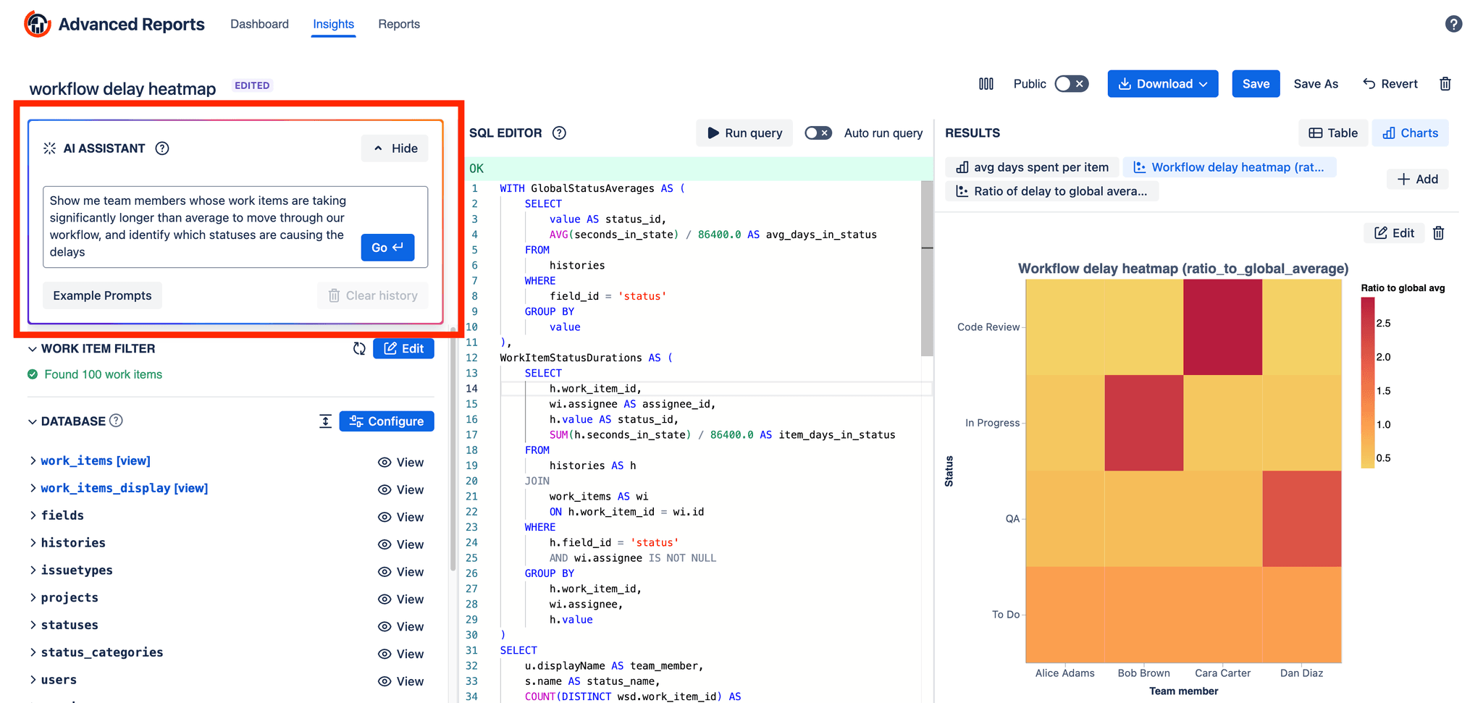
Task: Click the Save button
Action: click(x=1255, y=84)
